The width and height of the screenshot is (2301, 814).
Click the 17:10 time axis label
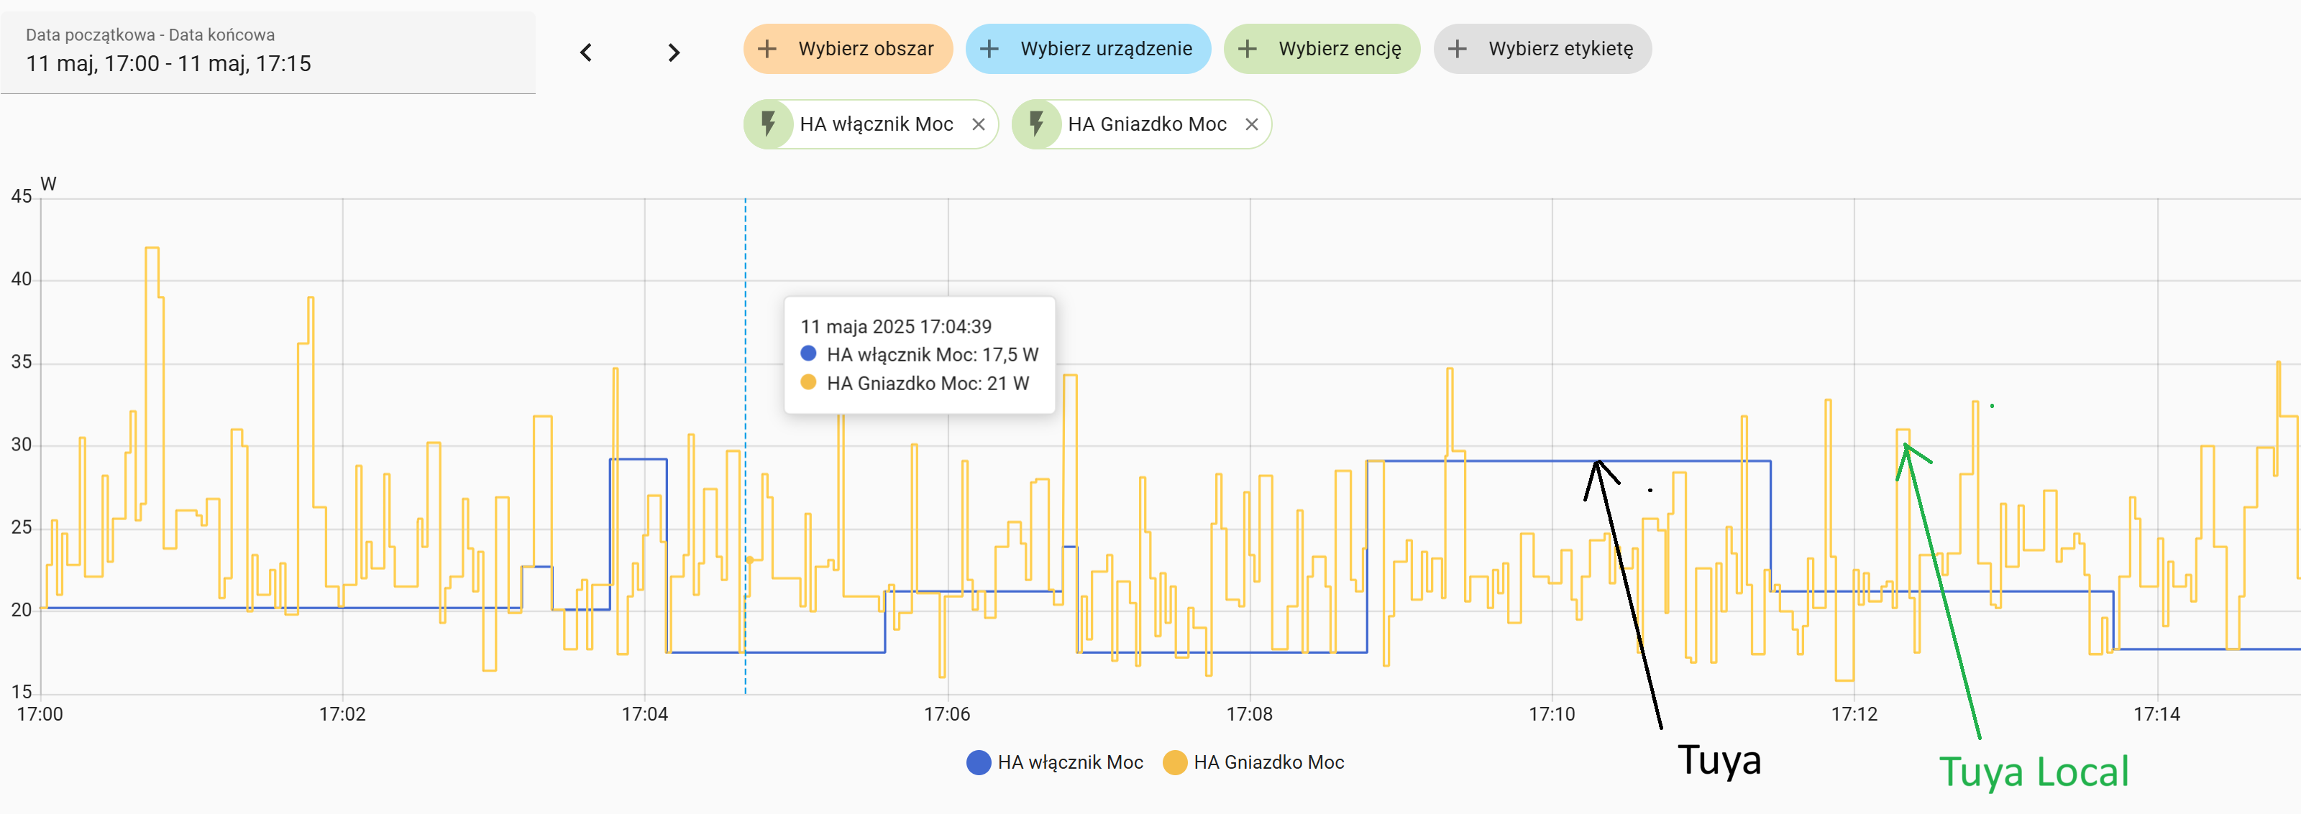[1552, 714]
